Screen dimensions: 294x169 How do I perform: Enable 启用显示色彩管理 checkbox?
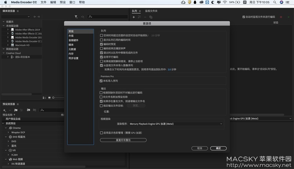(101, 133)
